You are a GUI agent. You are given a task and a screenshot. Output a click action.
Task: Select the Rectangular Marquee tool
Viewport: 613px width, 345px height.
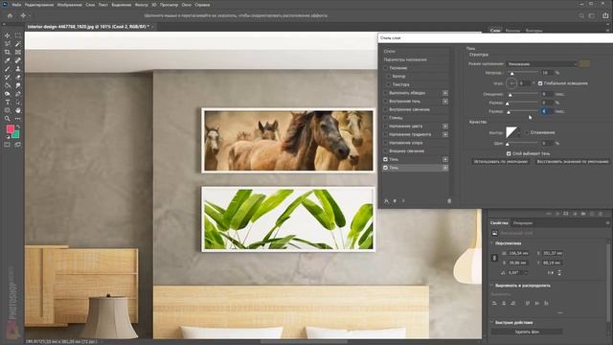coord(18,35)
